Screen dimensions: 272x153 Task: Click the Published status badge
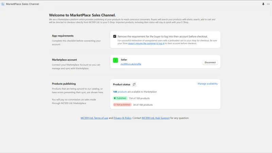pos(120,98)
